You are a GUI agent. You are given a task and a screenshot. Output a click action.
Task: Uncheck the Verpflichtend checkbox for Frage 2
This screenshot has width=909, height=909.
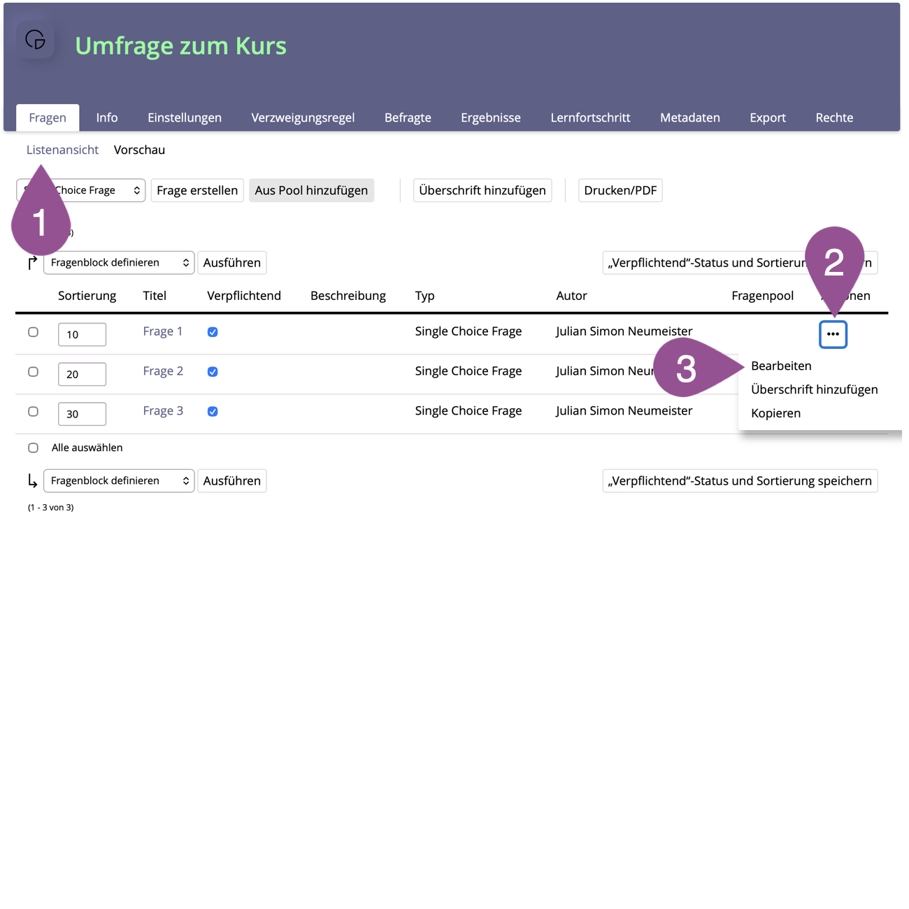(x=213, y=372)
